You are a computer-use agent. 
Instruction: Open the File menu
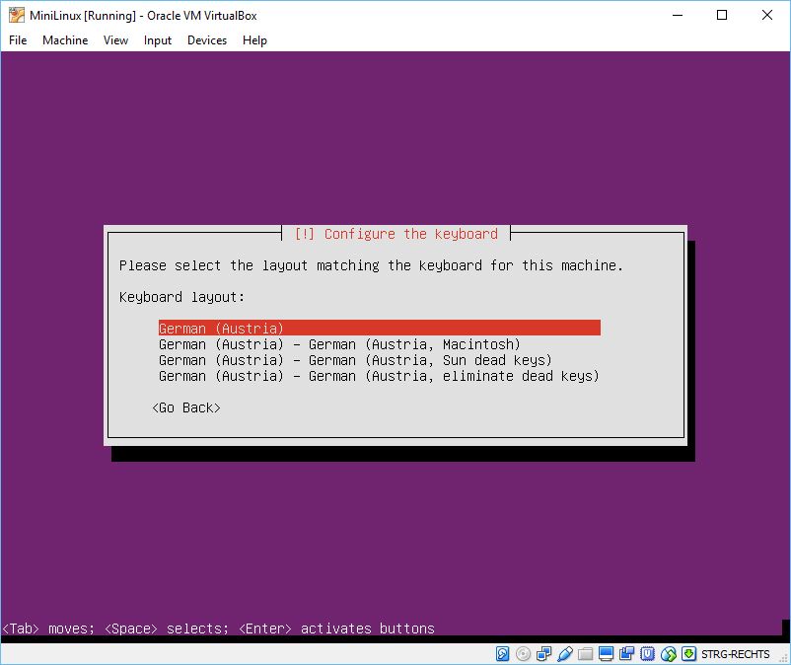pos(18,40)
